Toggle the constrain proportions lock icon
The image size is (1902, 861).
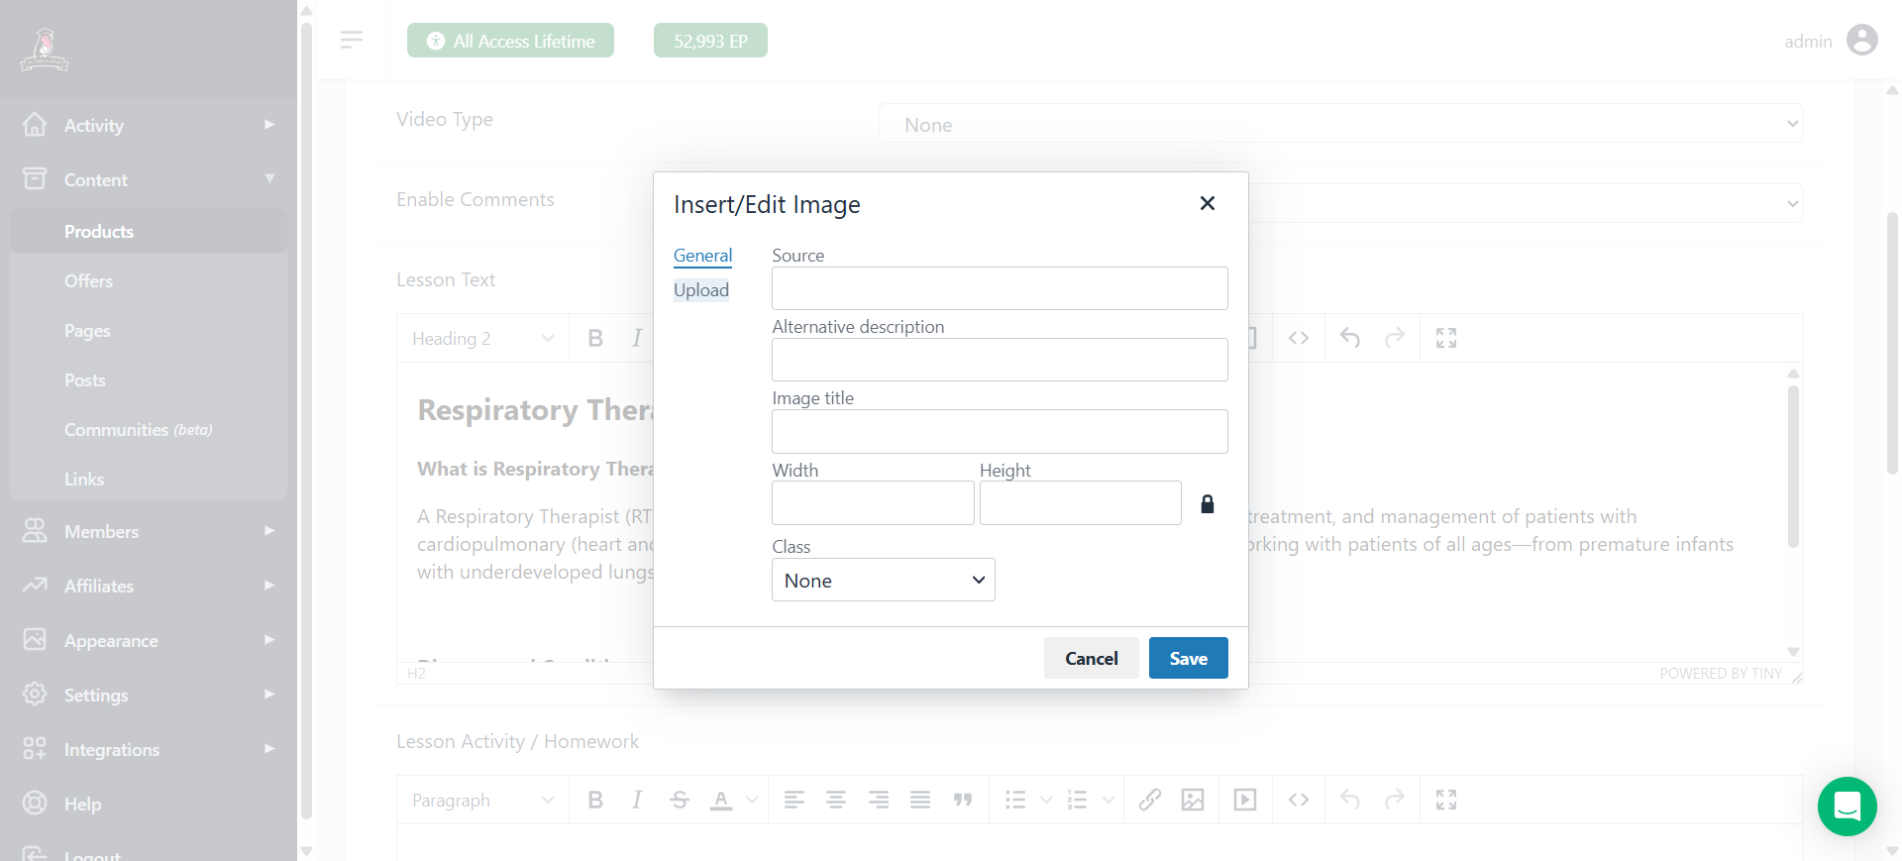(x=1207, y=504)
